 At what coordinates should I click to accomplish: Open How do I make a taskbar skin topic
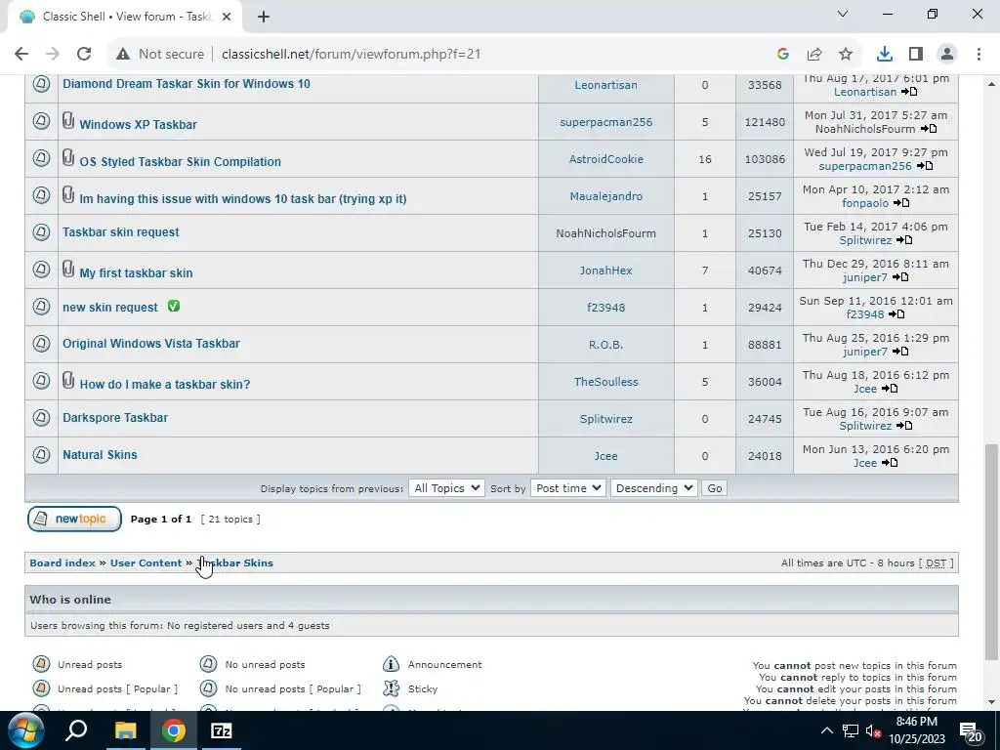(x=165, y=385)
